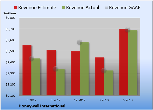The height and width of the screenshot is (110, 153).
Task: Click the 'Honeywell International' chart title
Action: (42, 106)
